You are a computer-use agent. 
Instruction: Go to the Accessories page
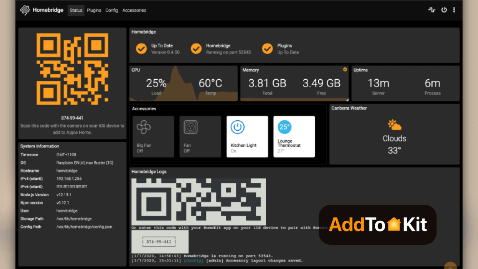pos(134,10)
